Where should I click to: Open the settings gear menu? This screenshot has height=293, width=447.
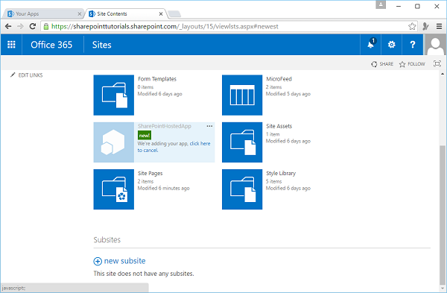click(x=391, y=45)
